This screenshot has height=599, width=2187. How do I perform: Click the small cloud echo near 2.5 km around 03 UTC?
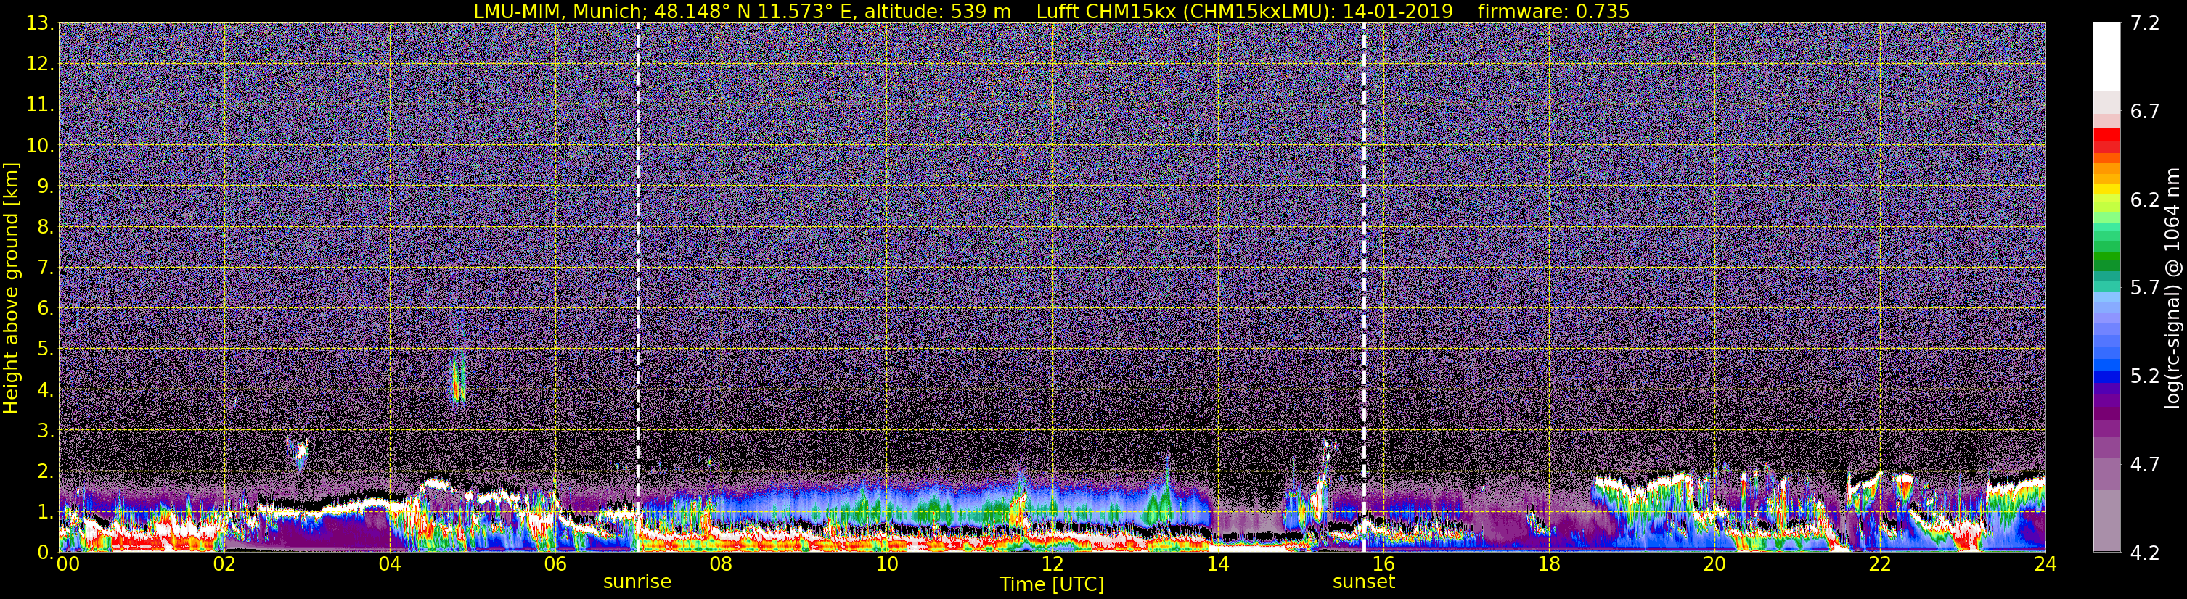coord(300,455)
